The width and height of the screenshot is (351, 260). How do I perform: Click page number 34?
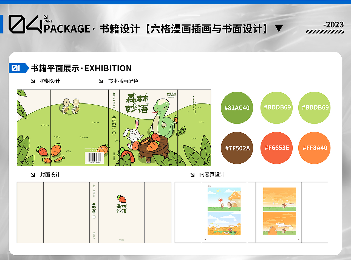pyautogui.click(x=205, y=239)
